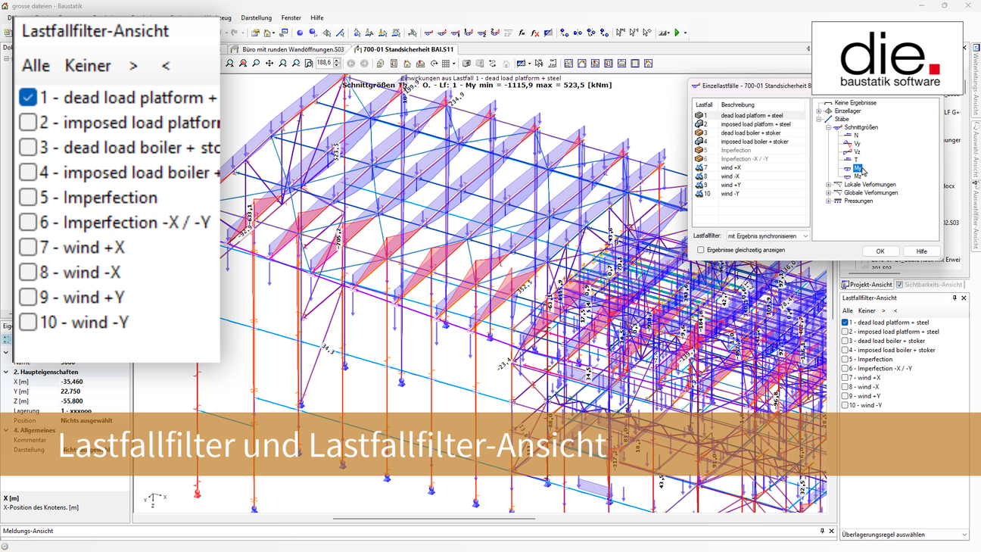
Task: Select the pan view tool icon
Action: [x=269, y=64]
